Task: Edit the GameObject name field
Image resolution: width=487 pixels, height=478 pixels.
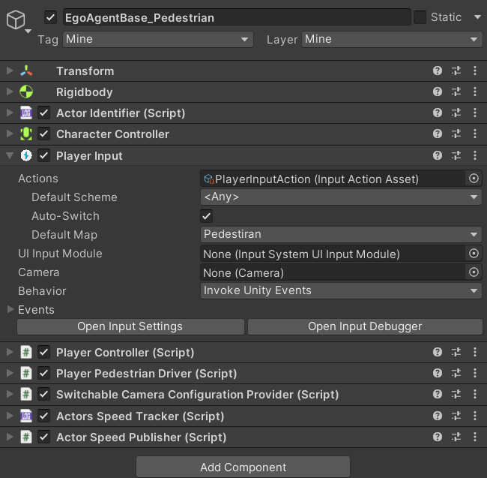Action: tap(237, 17)
